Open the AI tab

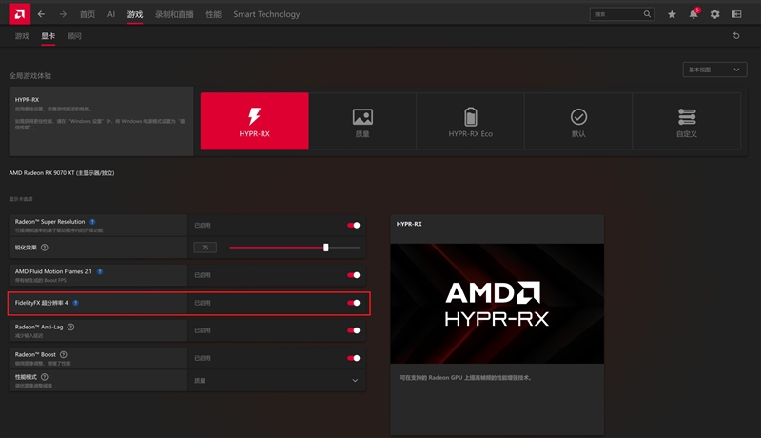[x=111, y=14]
